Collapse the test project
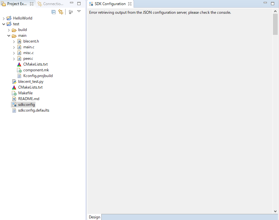This screenshot has height=220, width=279. point(4,24)
